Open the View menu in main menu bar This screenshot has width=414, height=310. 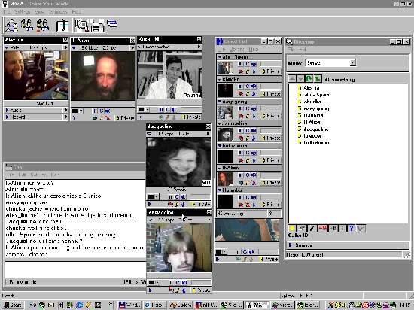[x=39, y=11]
